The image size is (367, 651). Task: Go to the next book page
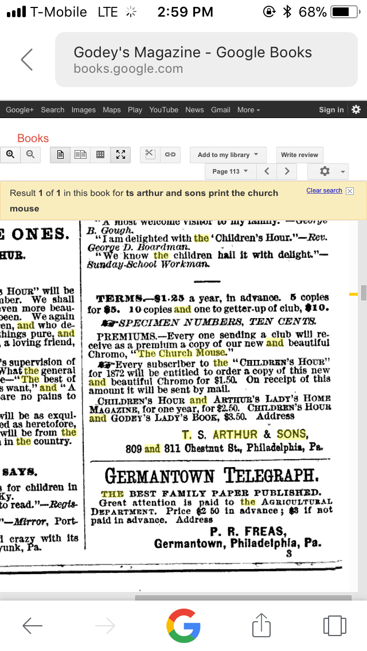coord(287,171)
